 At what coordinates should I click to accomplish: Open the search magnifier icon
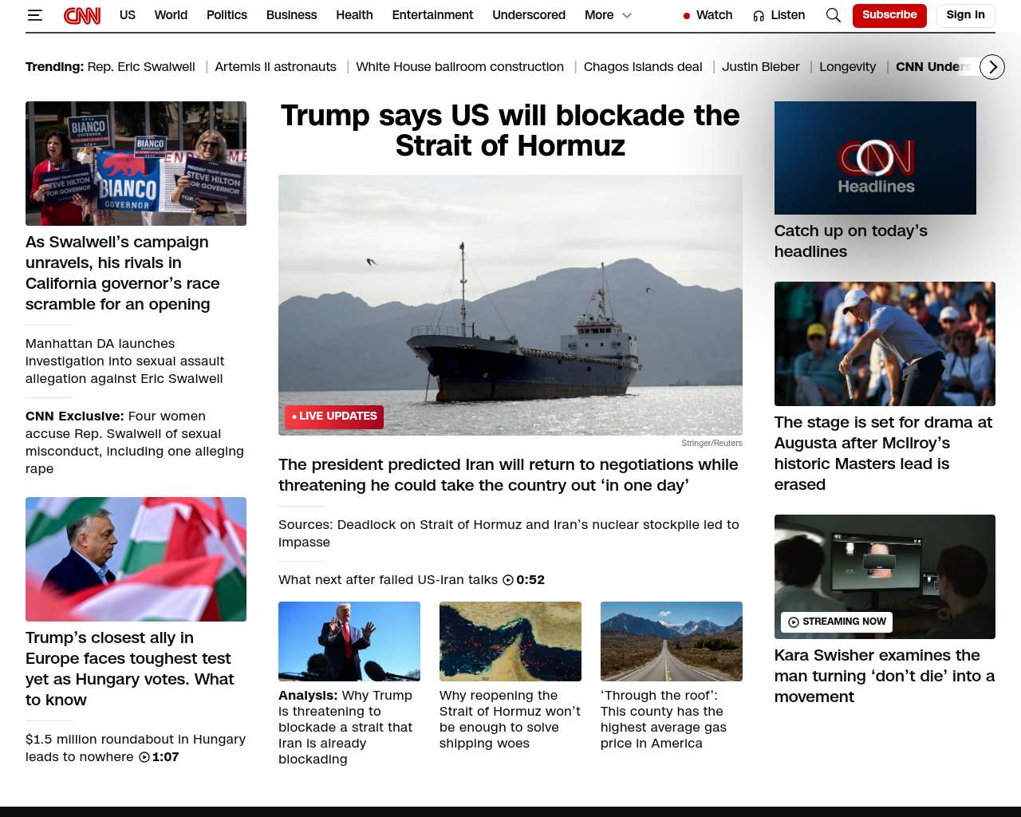click(834, 15)
